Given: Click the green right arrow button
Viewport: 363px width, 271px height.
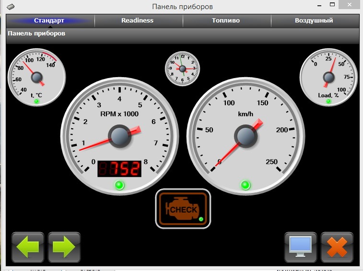Looking at the screenshot, I should 64,247.
